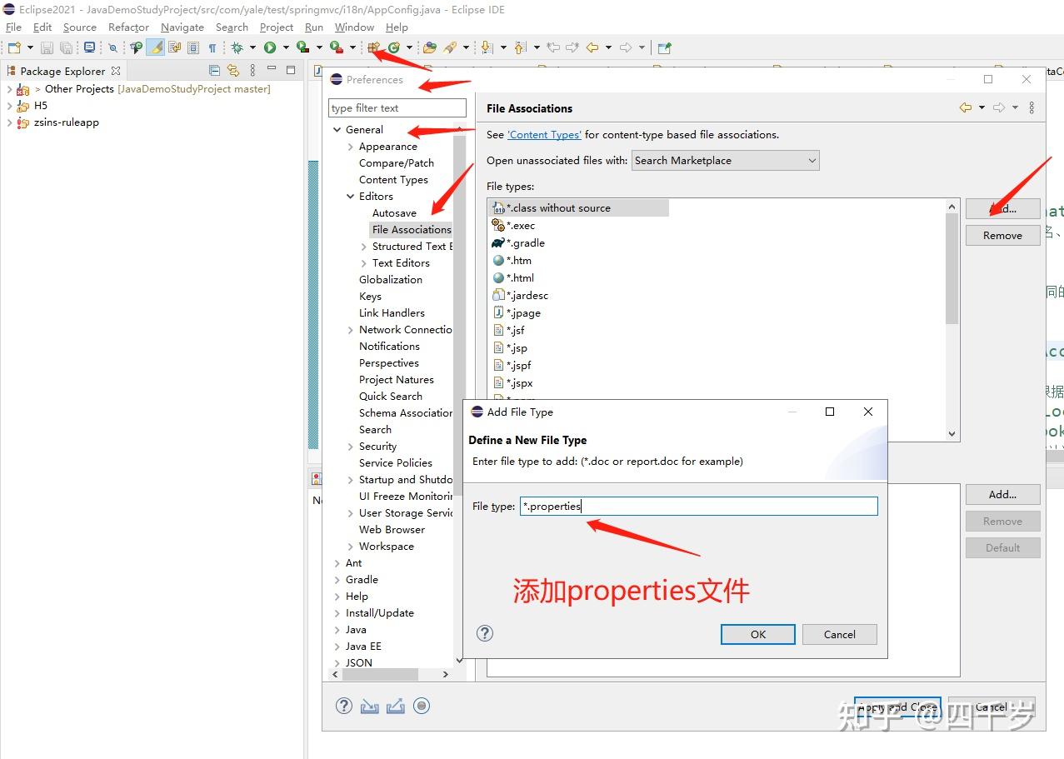The width and height of the screenshot is (1064, 759).
Task: Toggle Mark Occurrences highlighter icon
Action: (156, 47)
